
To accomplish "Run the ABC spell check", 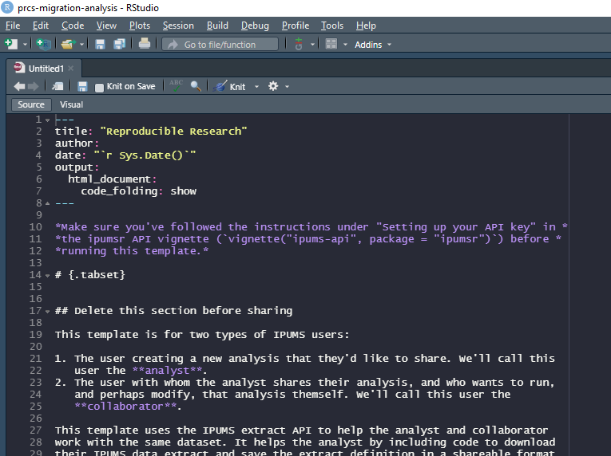I will coord(177,85).
